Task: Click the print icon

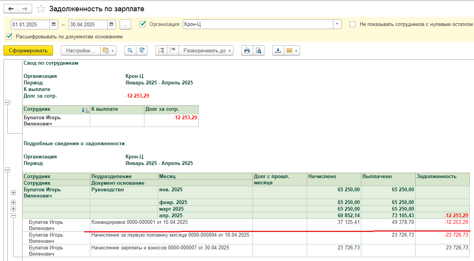Action: pos(247,50)
